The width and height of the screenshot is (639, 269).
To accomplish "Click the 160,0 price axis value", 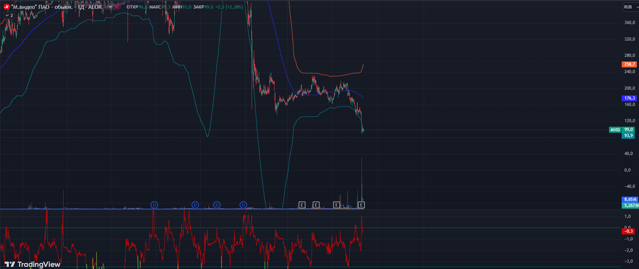I will 629,104.
